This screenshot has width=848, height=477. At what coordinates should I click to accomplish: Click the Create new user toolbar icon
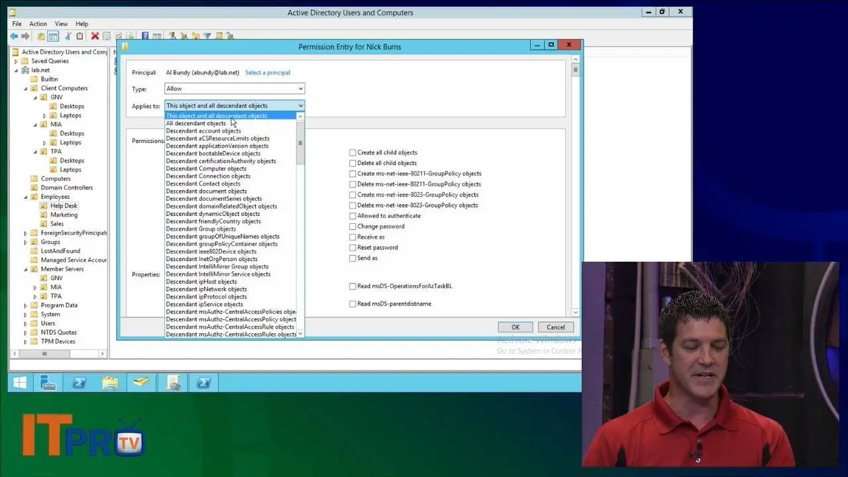(172, 36)
